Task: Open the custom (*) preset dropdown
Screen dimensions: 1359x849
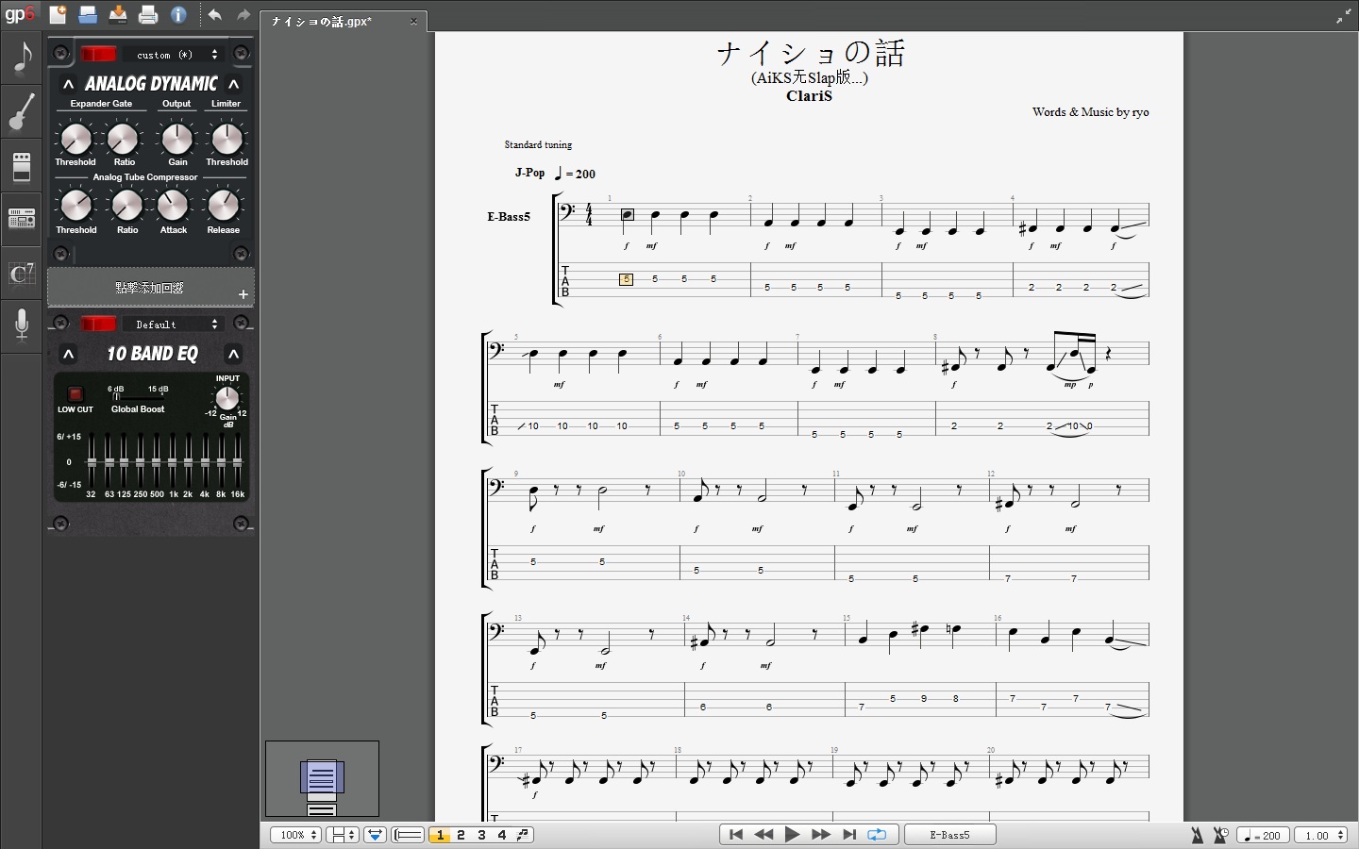Action: click(x=176, y=55)
